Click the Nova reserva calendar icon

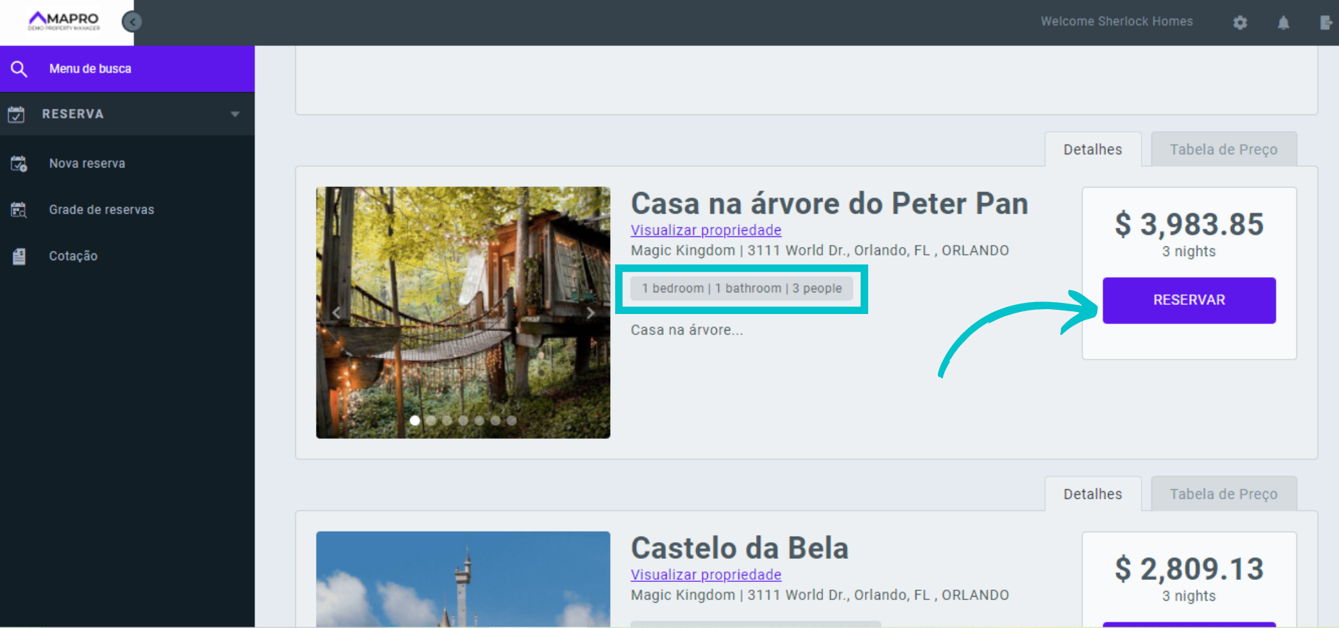(19, 164)
